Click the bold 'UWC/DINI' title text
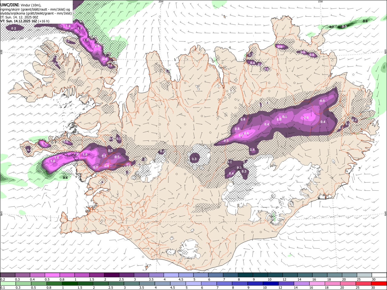 (x=10, y=5)
